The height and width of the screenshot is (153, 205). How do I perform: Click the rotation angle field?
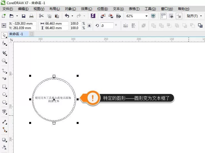pyautogui.click(x=107, y=25)
